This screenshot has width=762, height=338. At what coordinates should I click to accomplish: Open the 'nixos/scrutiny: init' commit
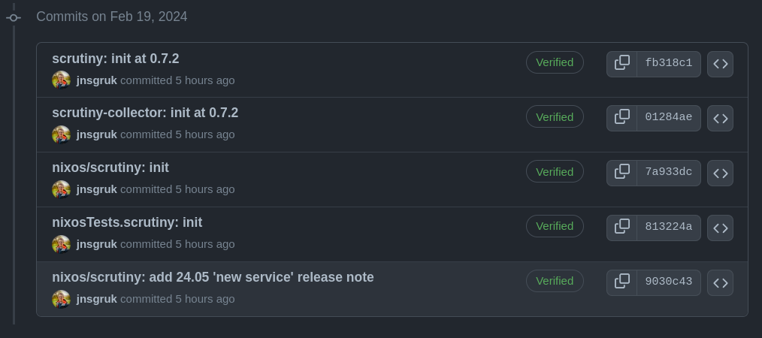point(110,167)
